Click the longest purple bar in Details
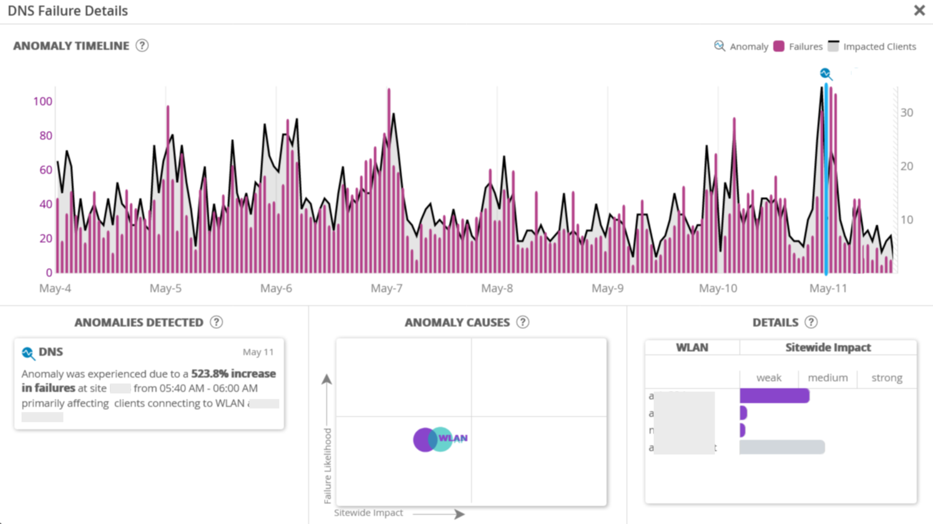Screen dimensions: 933x524 coord(774,396)
